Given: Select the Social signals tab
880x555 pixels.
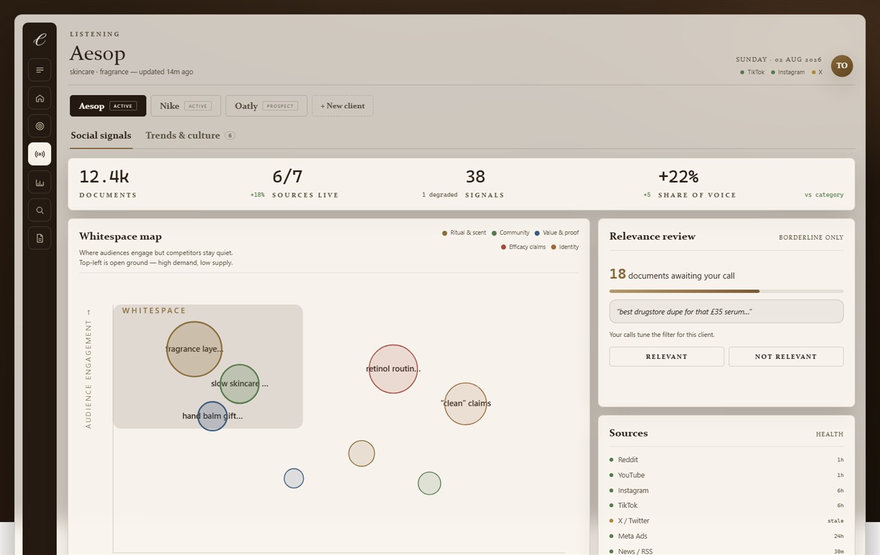Looking at the screenshot, I should coord(101,136).
